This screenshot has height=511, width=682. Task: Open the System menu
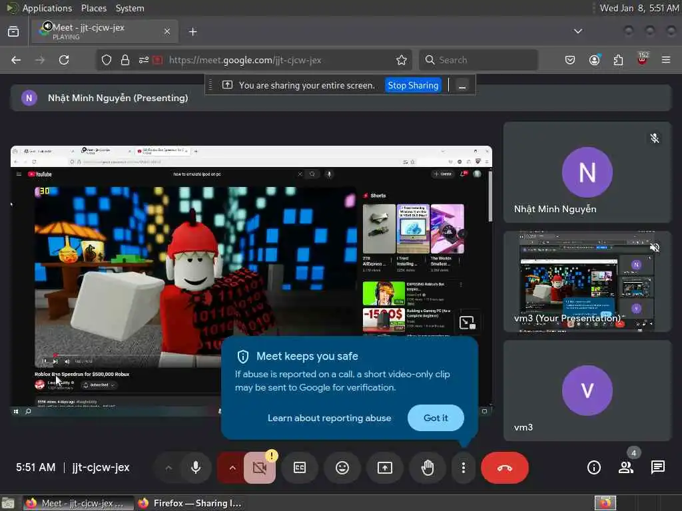click(x=130, y=8)
